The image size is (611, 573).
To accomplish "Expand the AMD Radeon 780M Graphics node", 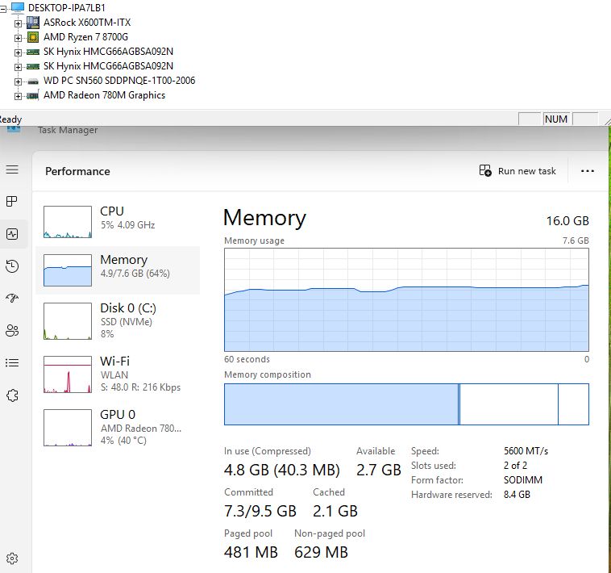I will pyautogui.click(x=18, y=95).
